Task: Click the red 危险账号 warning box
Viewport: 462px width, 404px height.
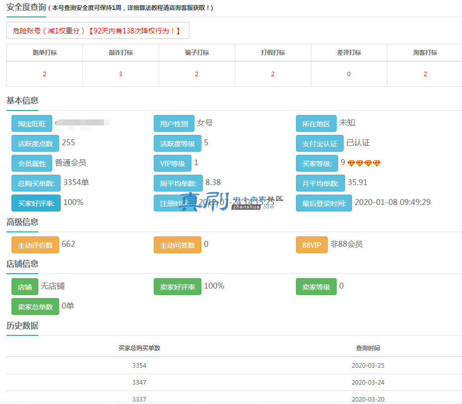Action: pos(98,30)
